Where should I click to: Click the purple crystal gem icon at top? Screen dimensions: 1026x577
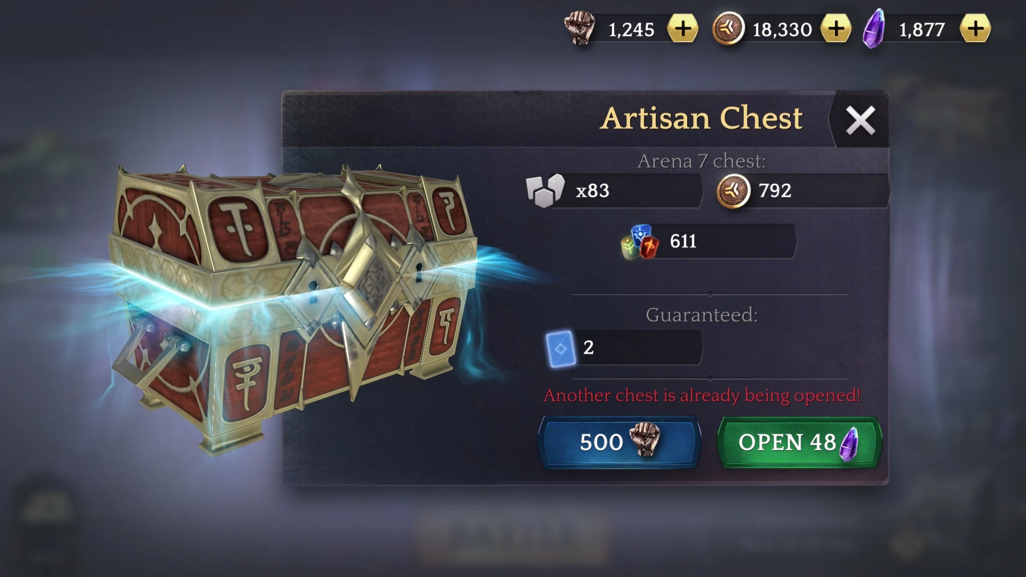(x=874, y=29)
